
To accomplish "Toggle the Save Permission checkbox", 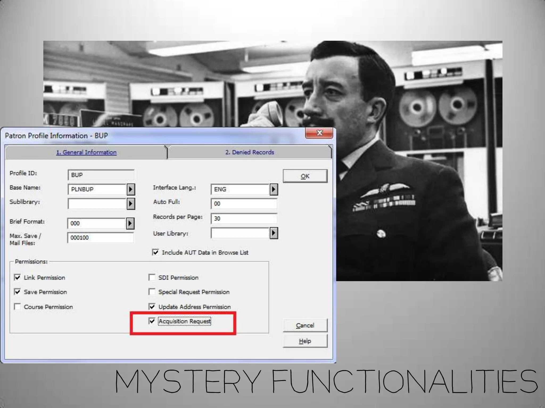I will (18, 292).
